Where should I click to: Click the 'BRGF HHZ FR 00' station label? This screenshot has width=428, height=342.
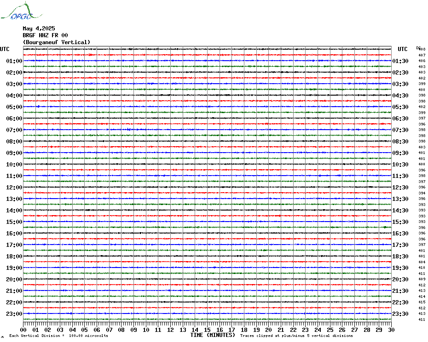click(x=45, y=35)
